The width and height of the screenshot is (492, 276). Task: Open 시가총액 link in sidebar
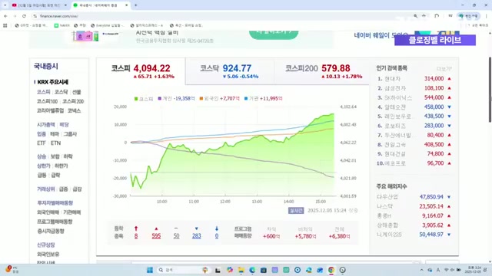pyautogui.click(x=46, y=124)
